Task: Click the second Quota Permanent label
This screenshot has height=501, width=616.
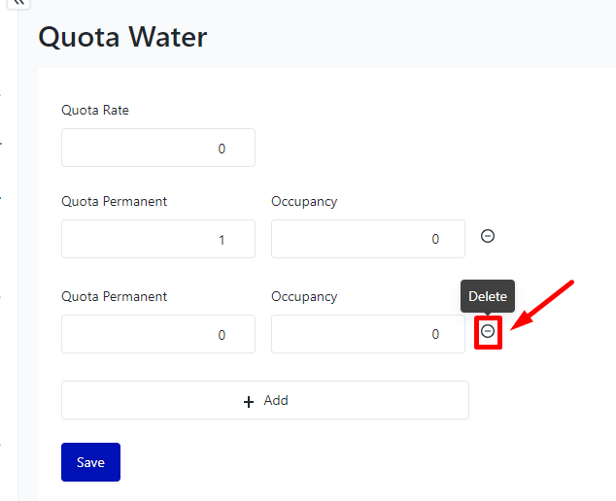Action: pyautogui.click(x=114, y=296)
